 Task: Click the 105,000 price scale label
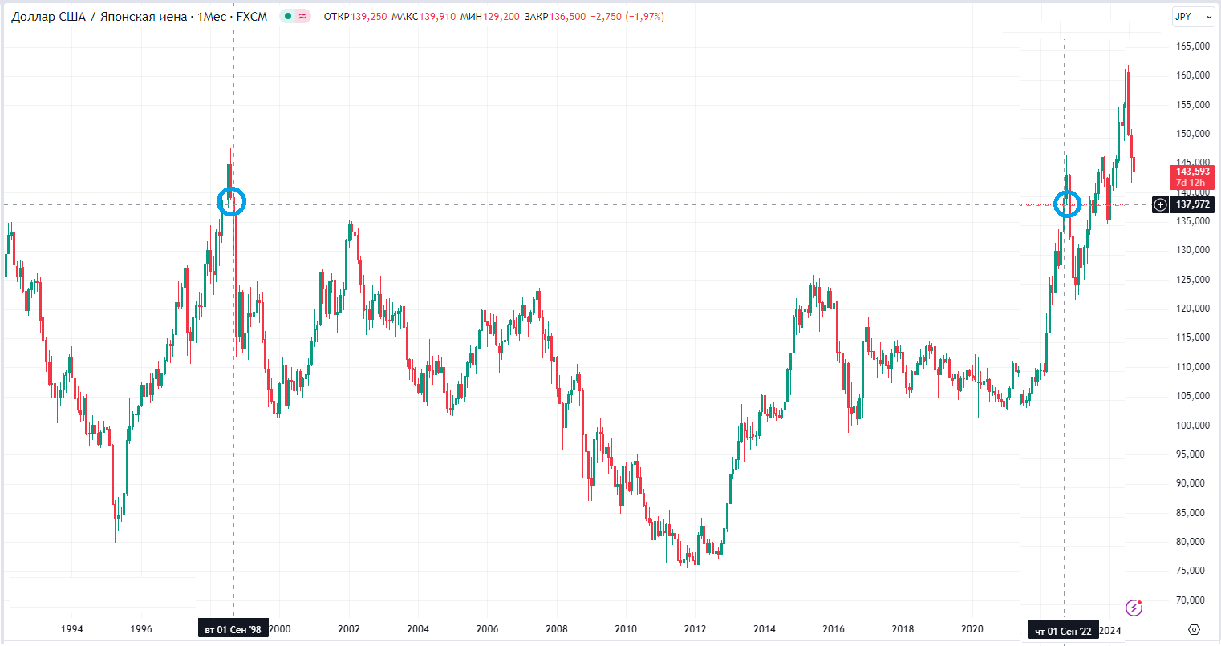pos(1193,396)
